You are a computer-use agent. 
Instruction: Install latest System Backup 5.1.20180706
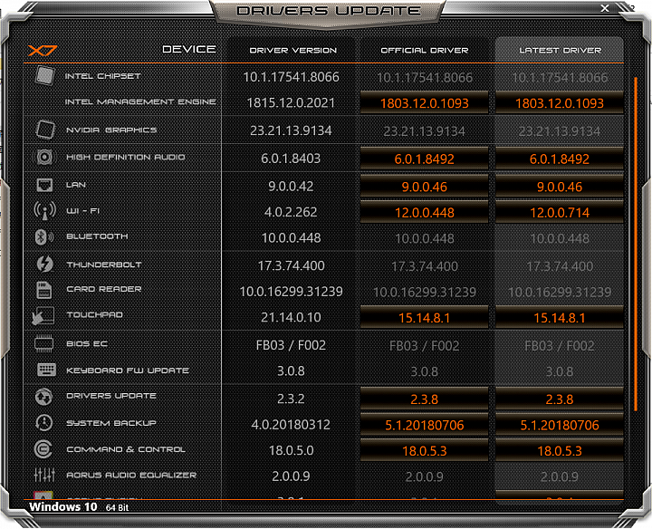tap(560, 425)
